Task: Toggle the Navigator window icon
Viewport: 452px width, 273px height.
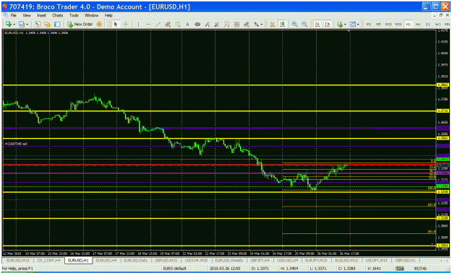Action: tap(47, 25)
